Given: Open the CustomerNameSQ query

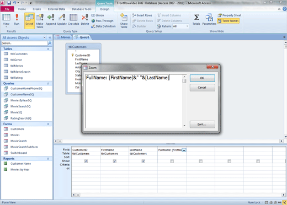Looking at the screenshot, I should tap(22, 94).
